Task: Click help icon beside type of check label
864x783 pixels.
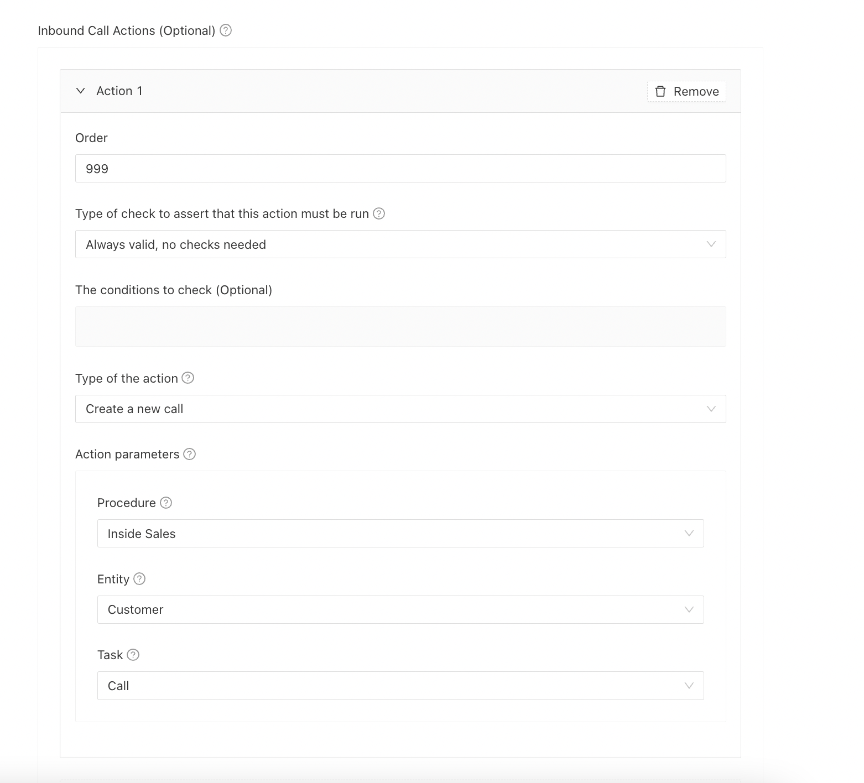Action: tap(379, 213)
